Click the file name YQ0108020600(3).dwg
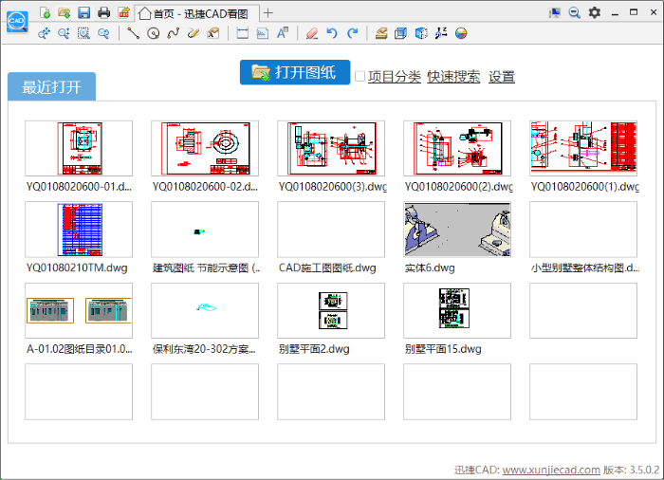664x480 pixels. point(332,187)
